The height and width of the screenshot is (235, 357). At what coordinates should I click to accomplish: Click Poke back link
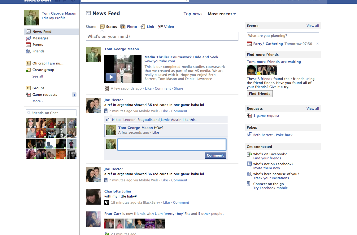tap(284, 135)
